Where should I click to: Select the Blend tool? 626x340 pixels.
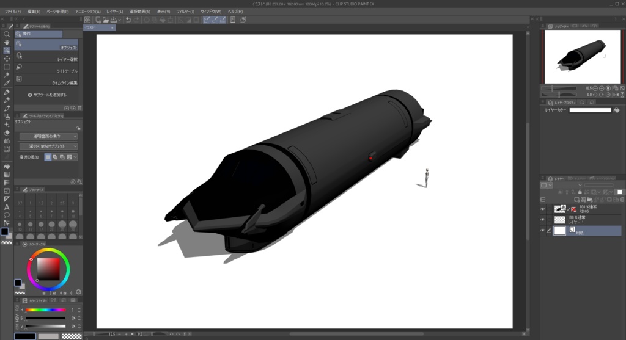point(7,141)
